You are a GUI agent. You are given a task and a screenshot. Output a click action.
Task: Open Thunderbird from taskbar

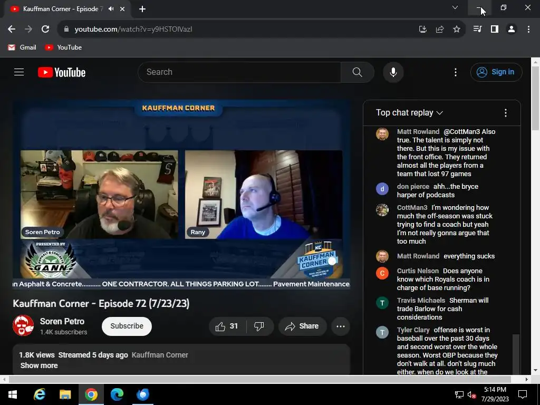pos(142,394)
